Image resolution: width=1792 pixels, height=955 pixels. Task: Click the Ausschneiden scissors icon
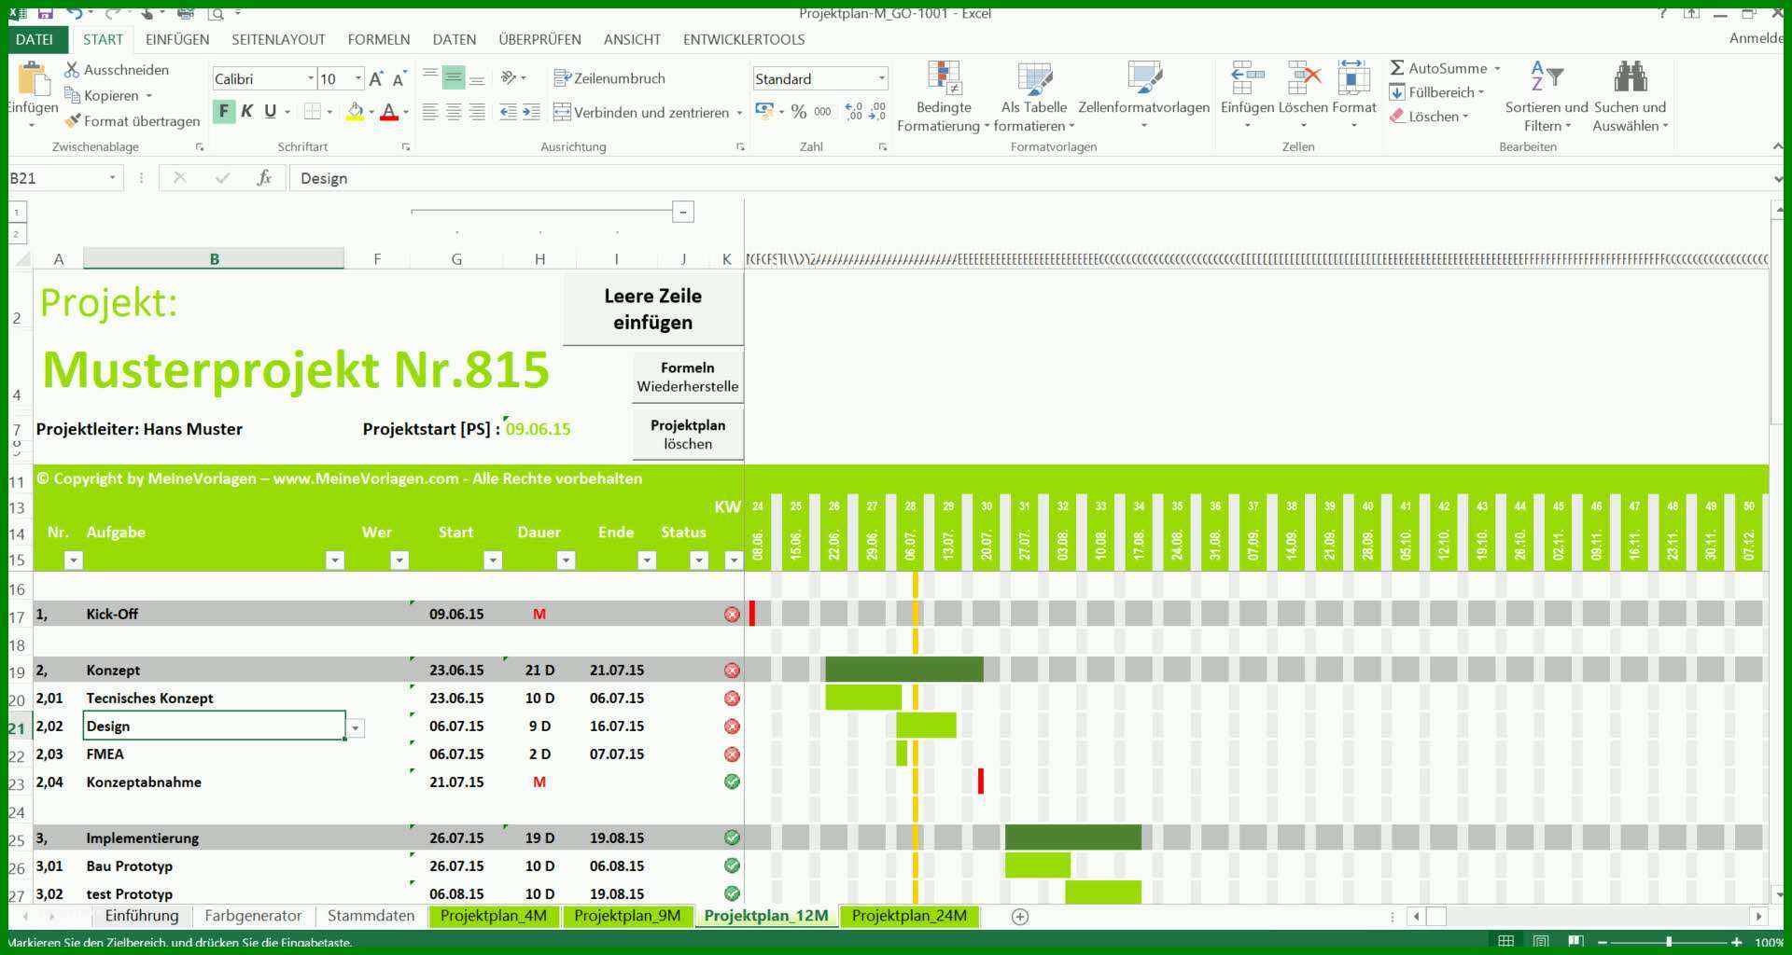tap(72, 70)
